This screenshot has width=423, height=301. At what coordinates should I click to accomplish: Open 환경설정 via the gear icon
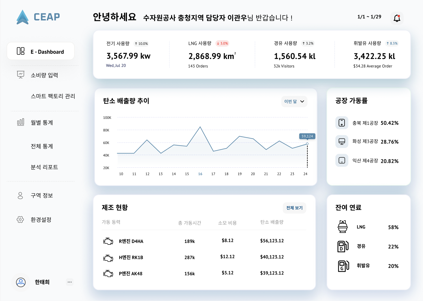point(20,220)
